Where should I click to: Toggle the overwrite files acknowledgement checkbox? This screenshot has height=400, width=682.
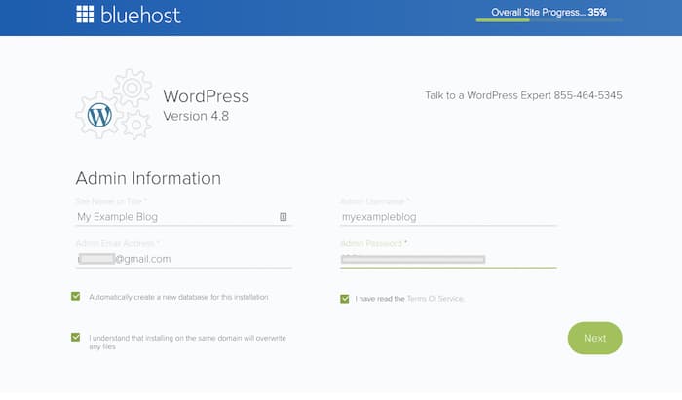[76, 338]
